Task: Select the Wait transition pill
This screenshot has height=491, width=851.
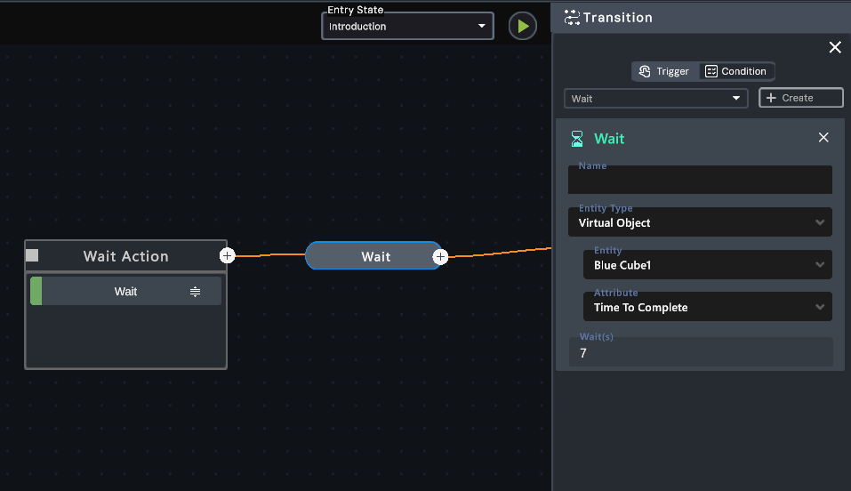Action: (374, 256)
